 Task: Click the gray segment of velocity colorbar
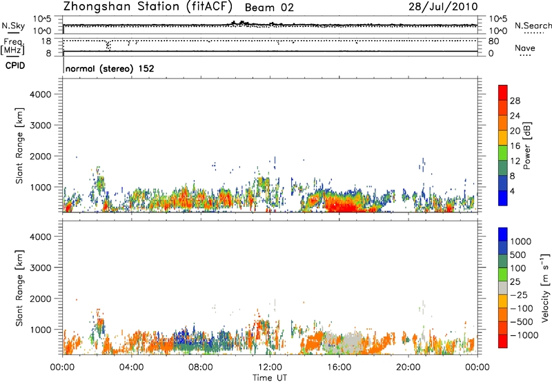point(503,288)
